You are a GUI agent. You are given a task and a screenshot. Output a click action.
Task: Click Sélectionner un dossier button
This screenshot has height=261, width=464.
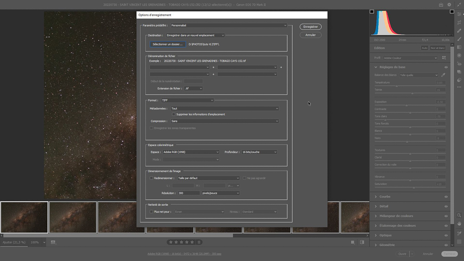point(168,45)
